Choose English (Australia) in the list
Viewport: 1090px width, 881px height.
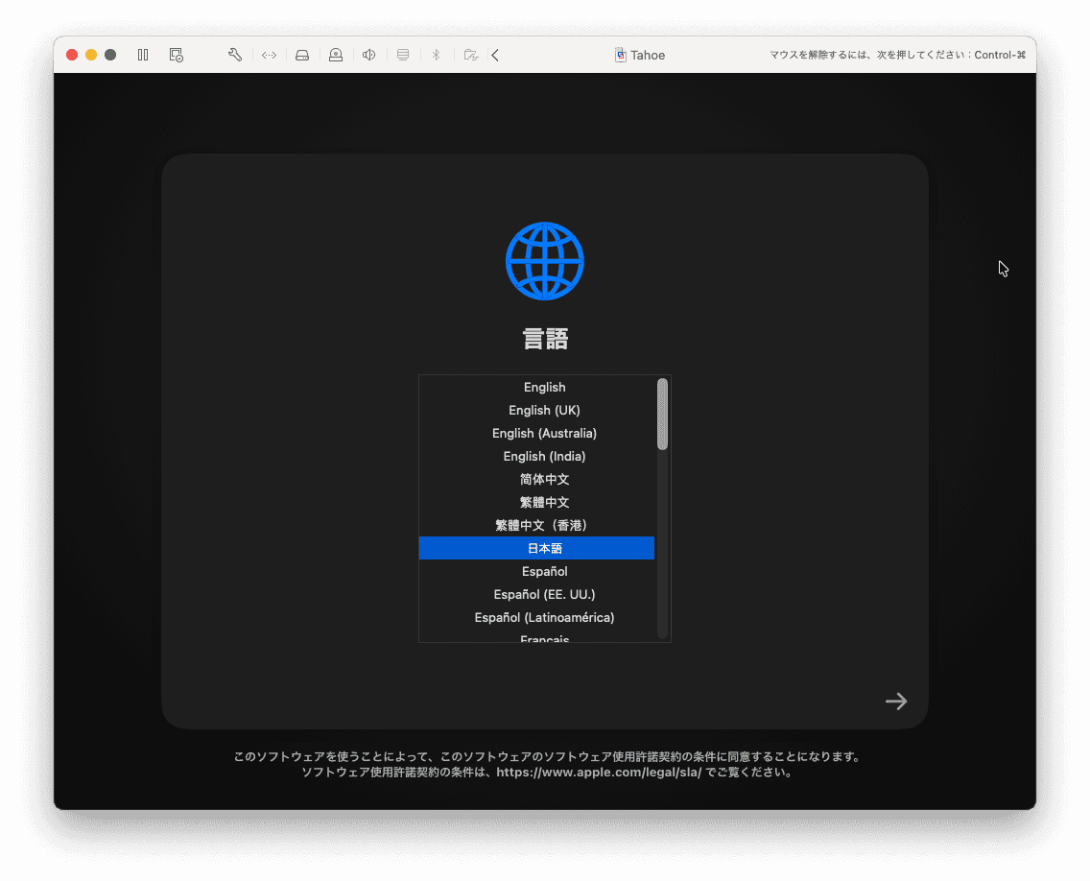544,433
